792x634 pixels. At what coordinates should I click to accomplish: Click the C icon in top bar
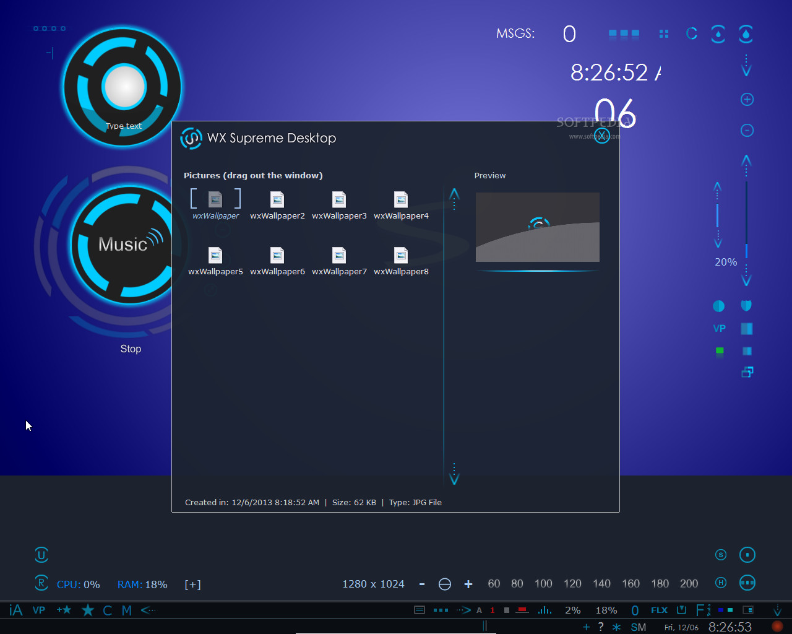(x=692, y=33)
